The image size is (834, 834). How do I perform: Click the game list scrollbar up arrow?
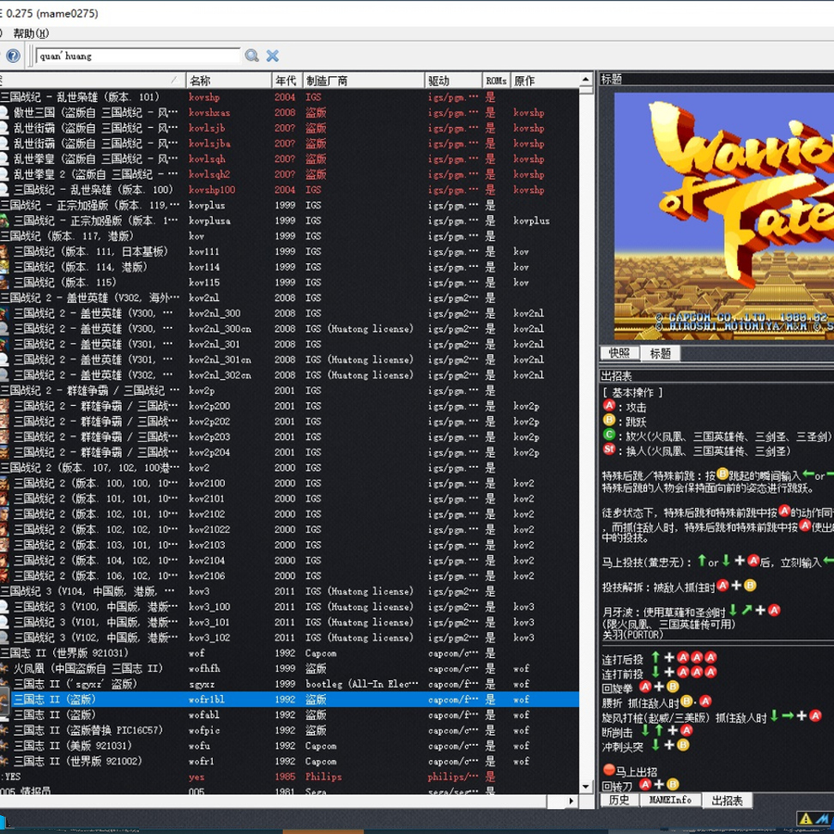[x=586, y=79]
